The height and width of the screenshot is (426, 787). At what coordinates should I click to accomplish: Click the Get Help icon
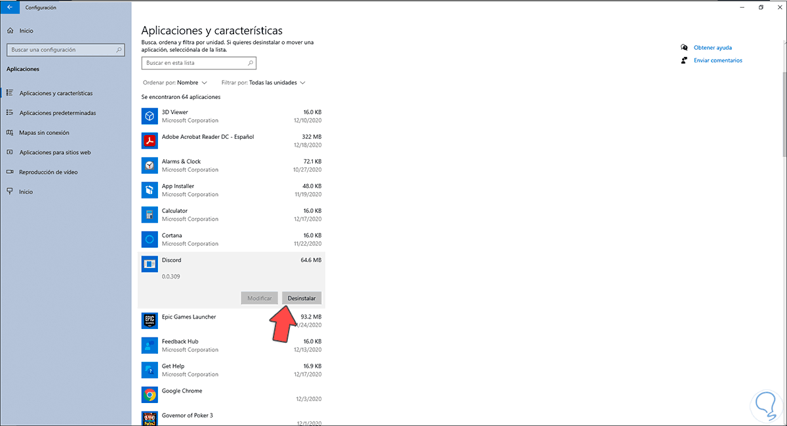[150, 370]
